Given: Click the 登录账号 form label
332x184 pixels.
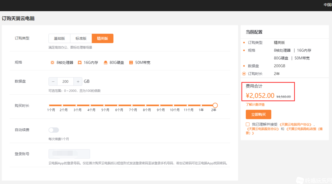Looking at the screenshot, I should pos(22,154).
